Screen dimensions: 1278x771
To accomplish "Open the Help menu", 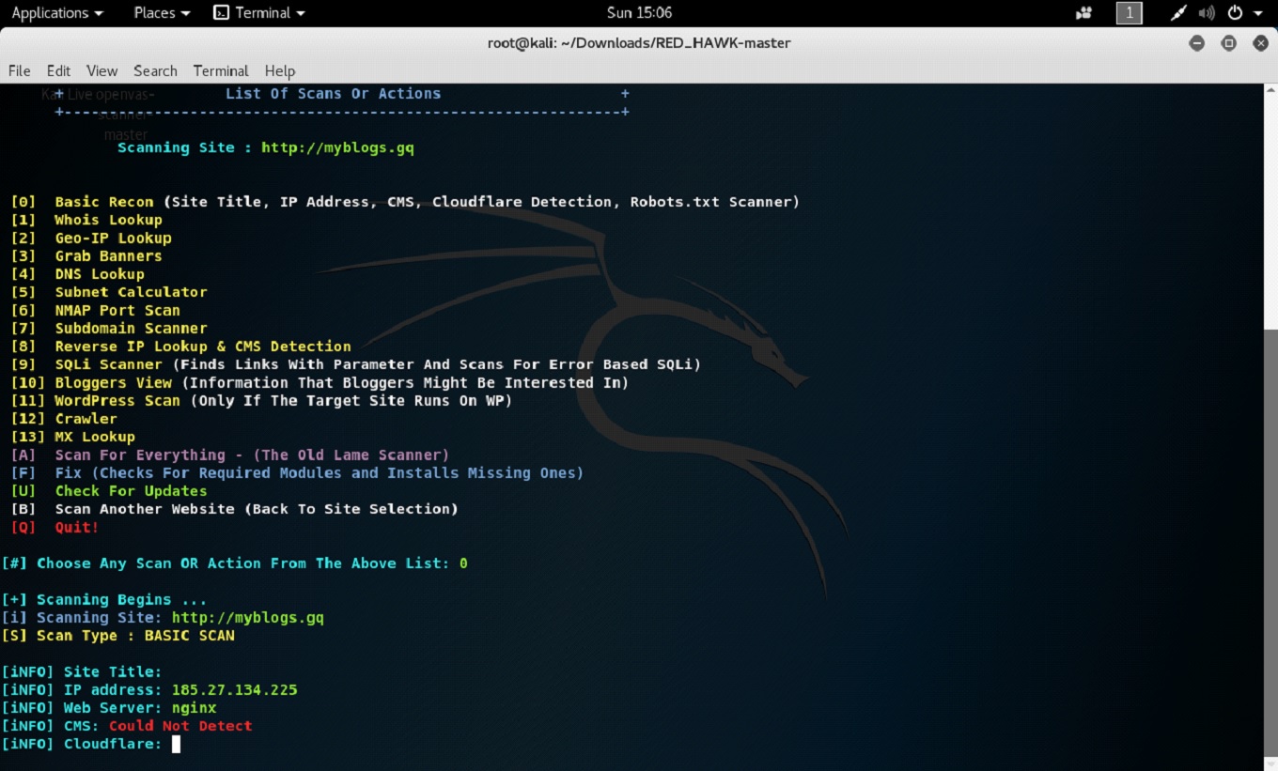I will [279, 70].
